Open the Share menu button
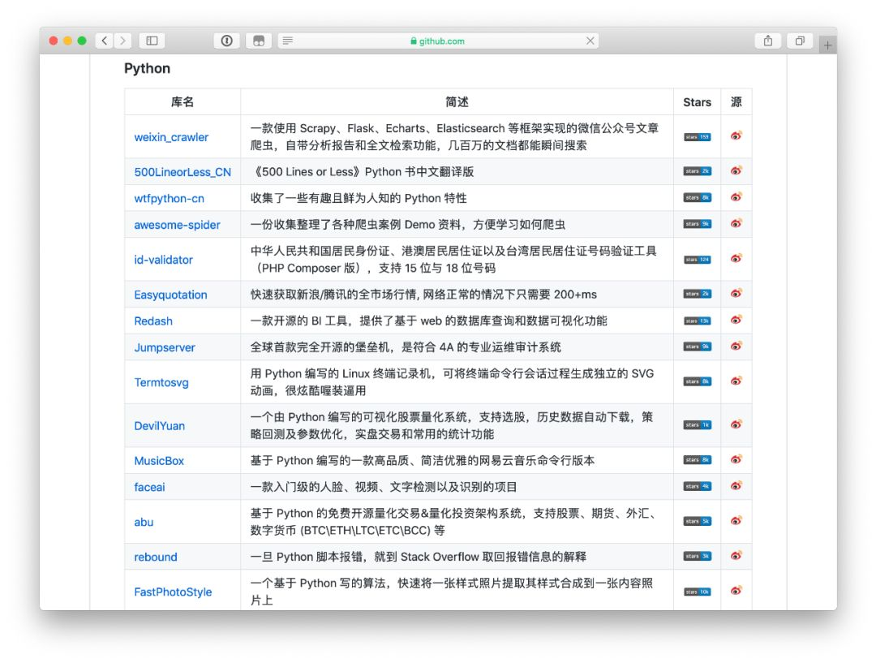The height and width of the screenshot is (663, 876). [x=768, y=41]
